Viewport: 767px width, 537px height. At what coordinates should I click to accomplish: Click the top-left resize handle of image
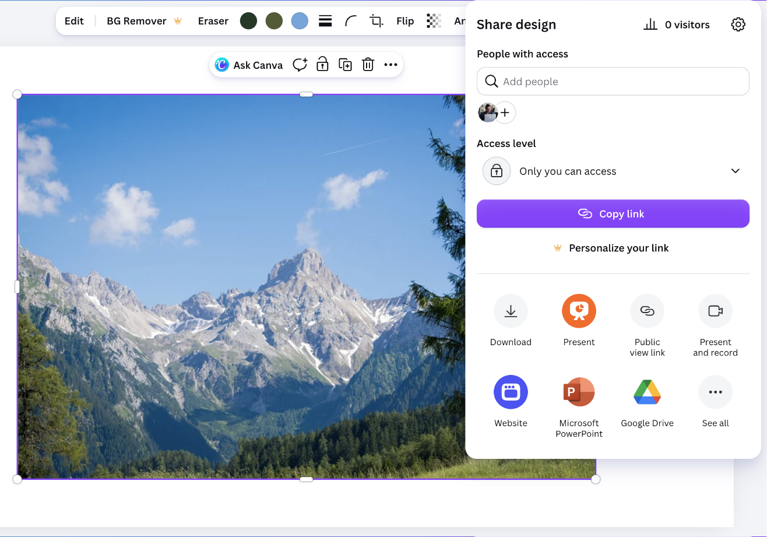[17, 94]
